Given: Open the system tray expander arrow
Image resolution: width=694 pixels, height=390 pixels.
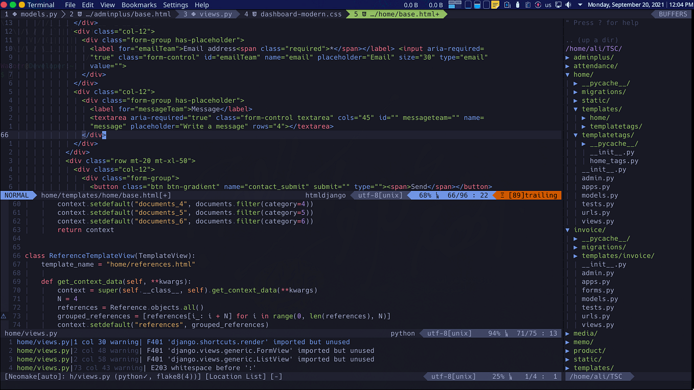Looking at the screenshot, I should (580, 5).
